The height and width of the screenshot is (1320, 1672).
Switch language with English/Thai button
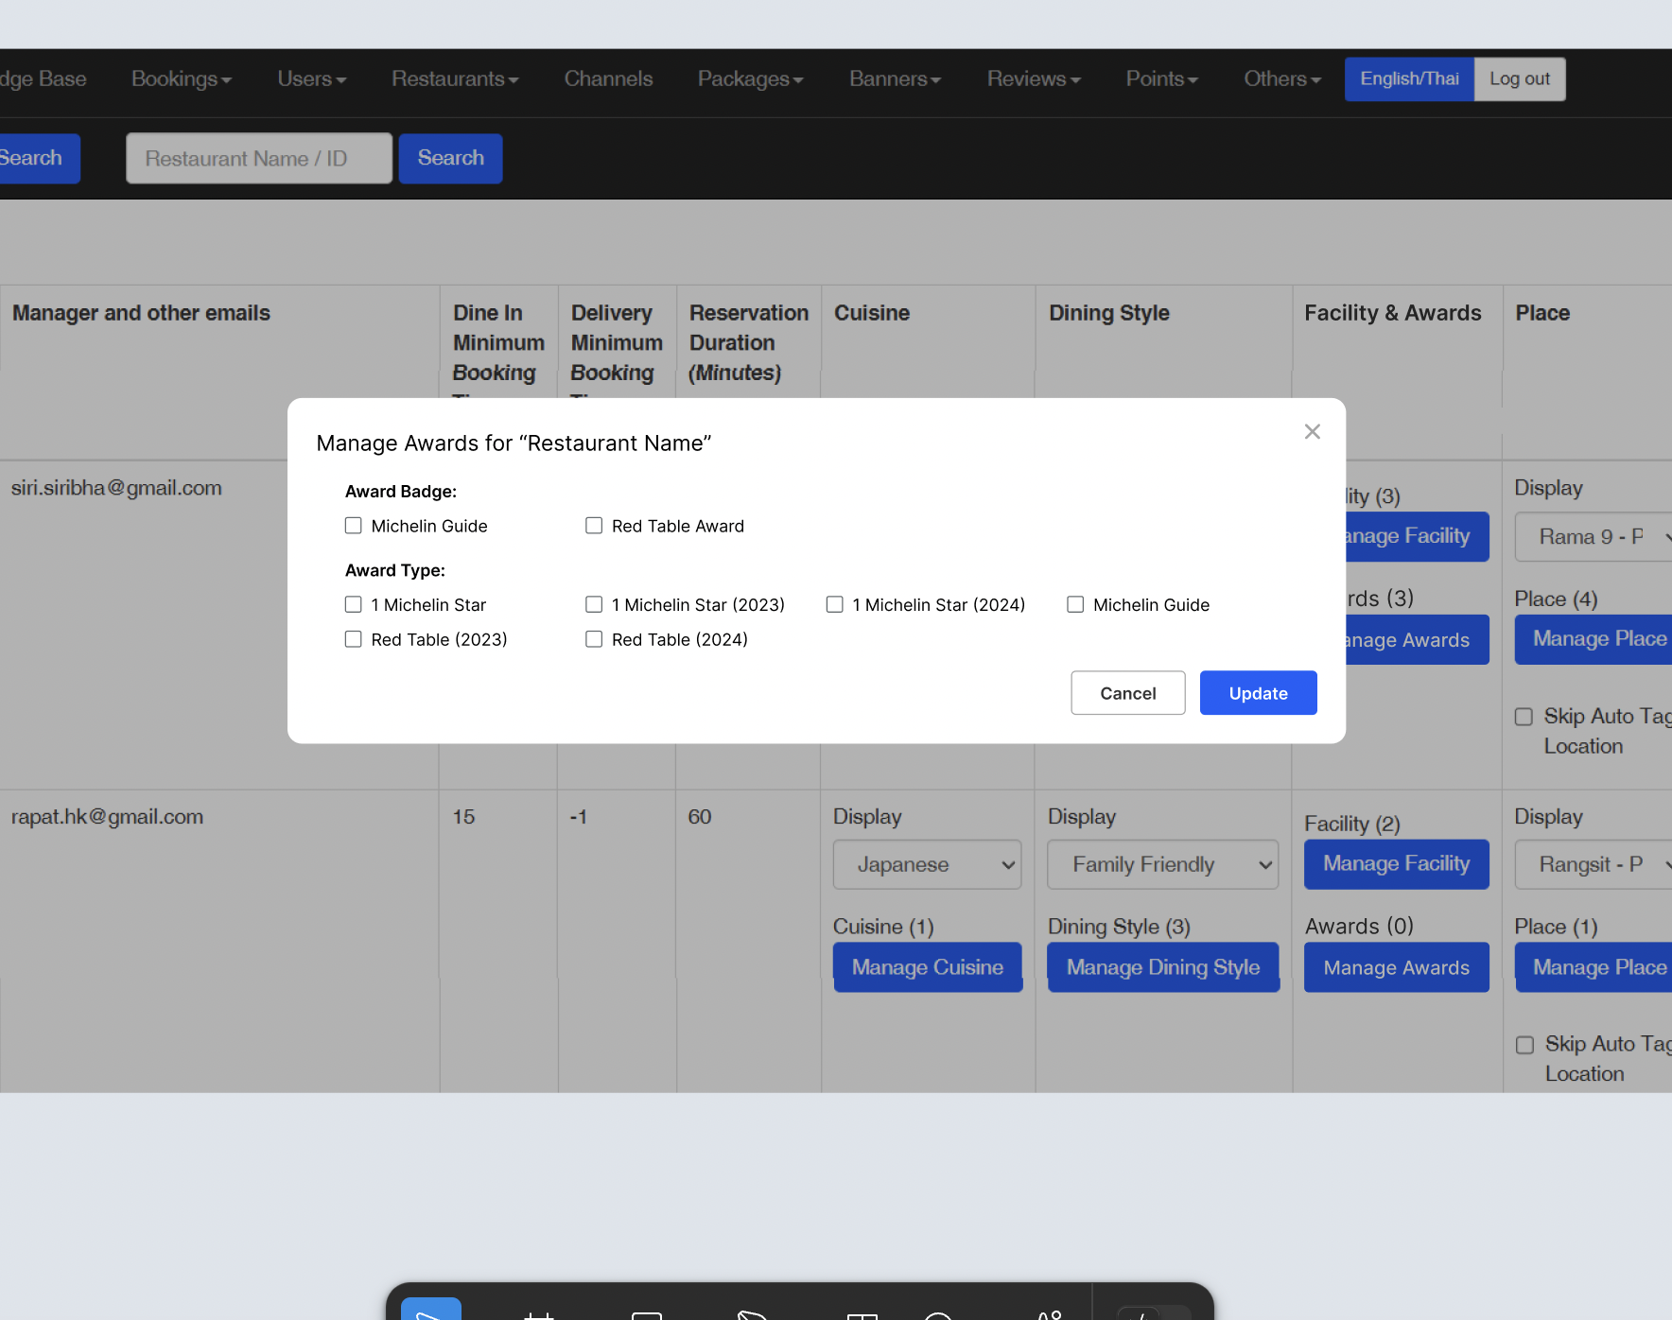click(1409, 79)
